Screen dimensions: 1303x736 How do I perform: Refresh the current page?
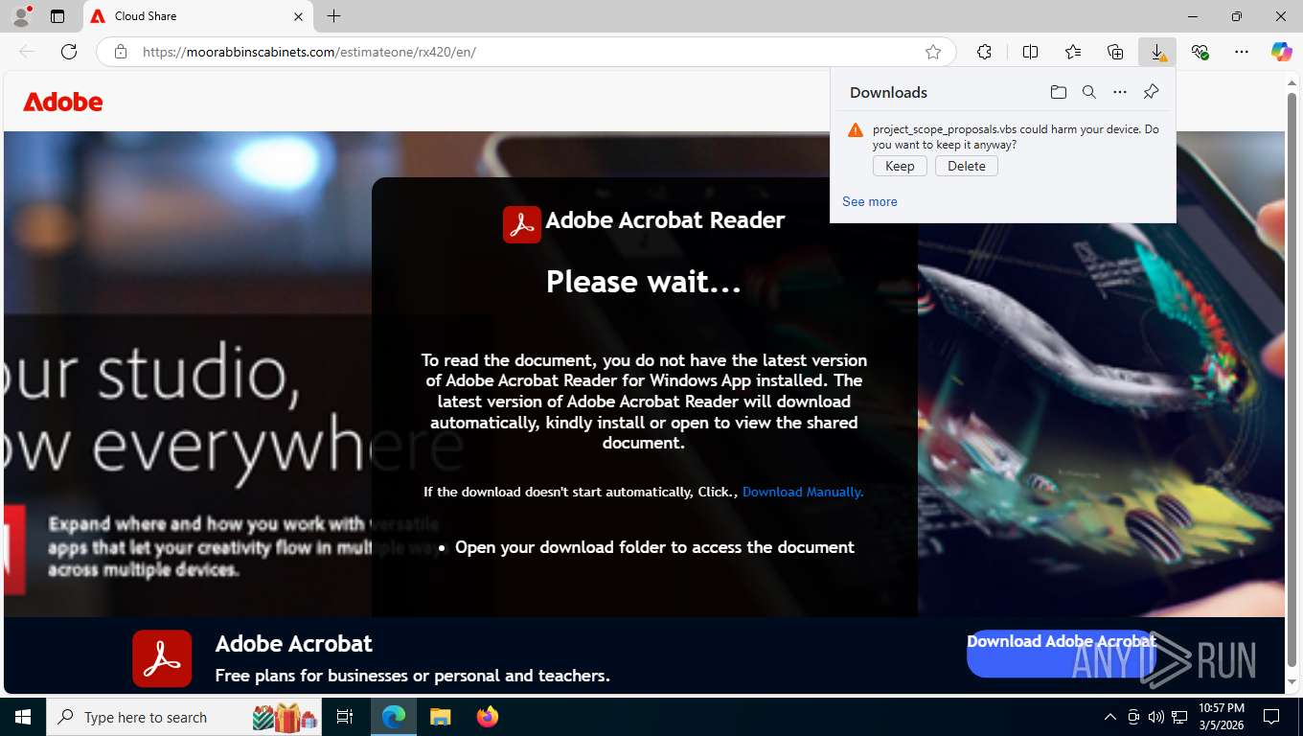(x=69, y=52)
